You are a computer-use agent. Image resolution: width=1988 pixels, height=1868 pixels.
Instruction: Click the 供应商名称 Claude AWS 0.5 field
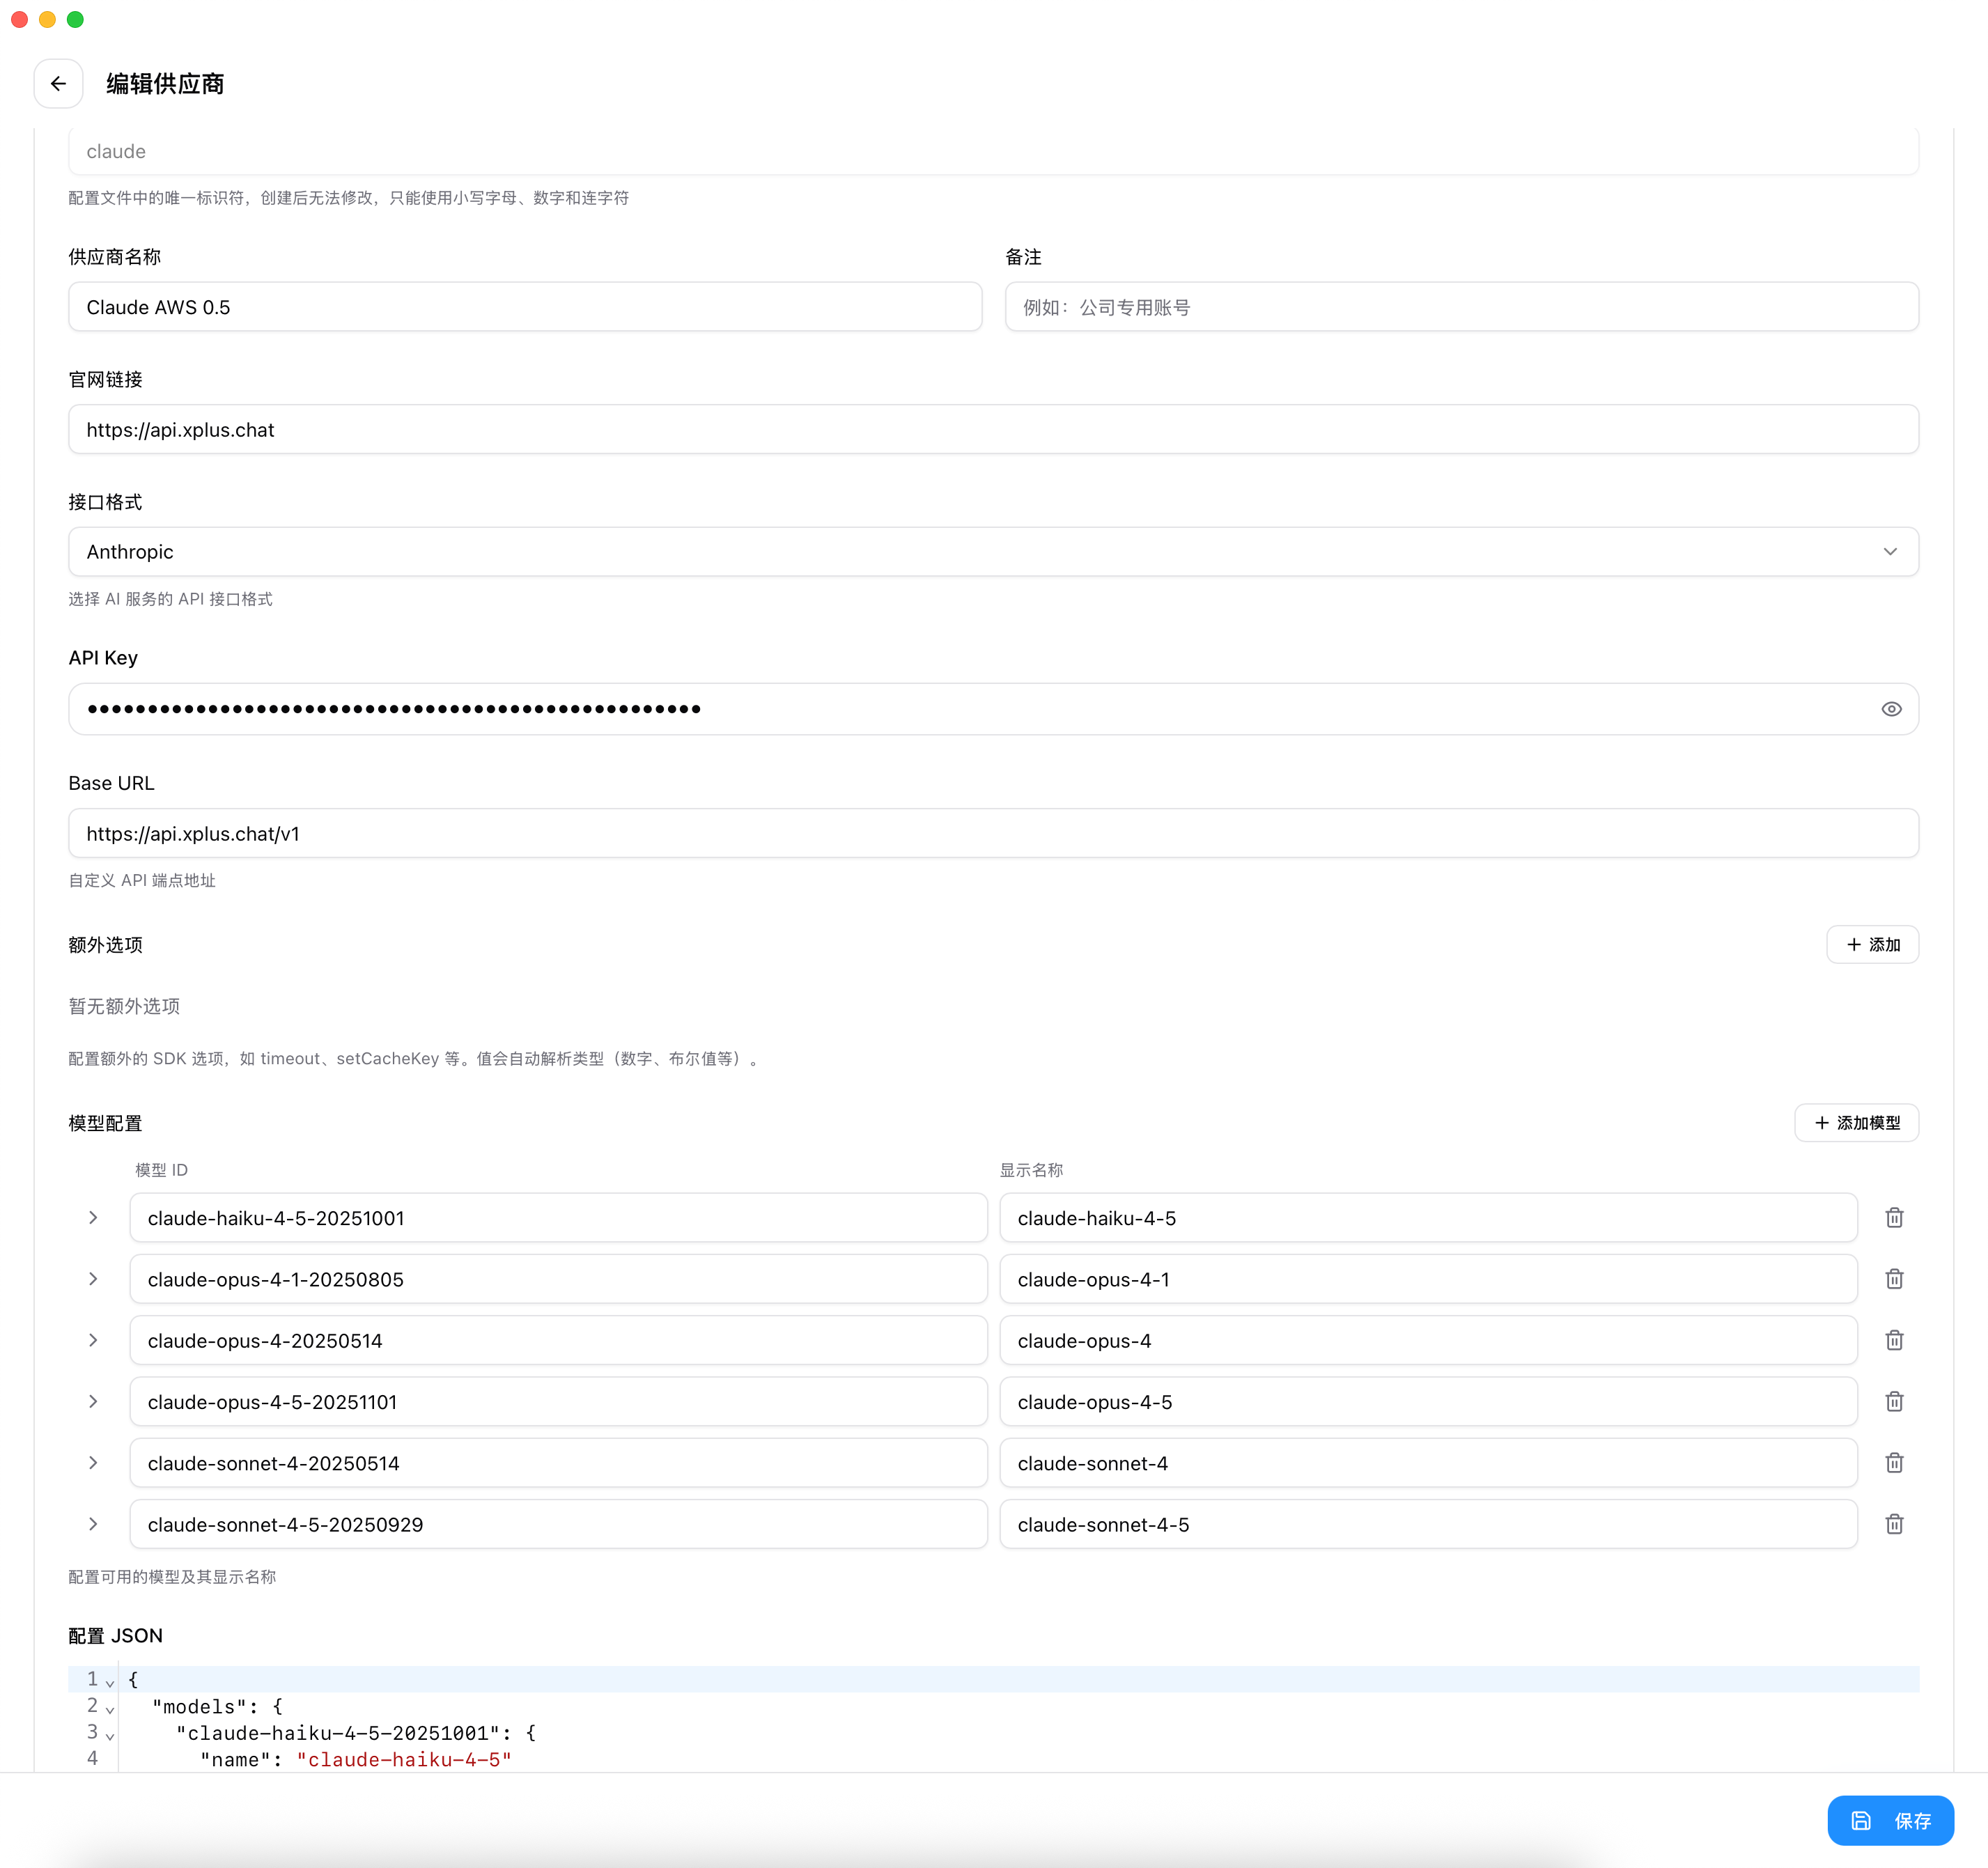524,307
